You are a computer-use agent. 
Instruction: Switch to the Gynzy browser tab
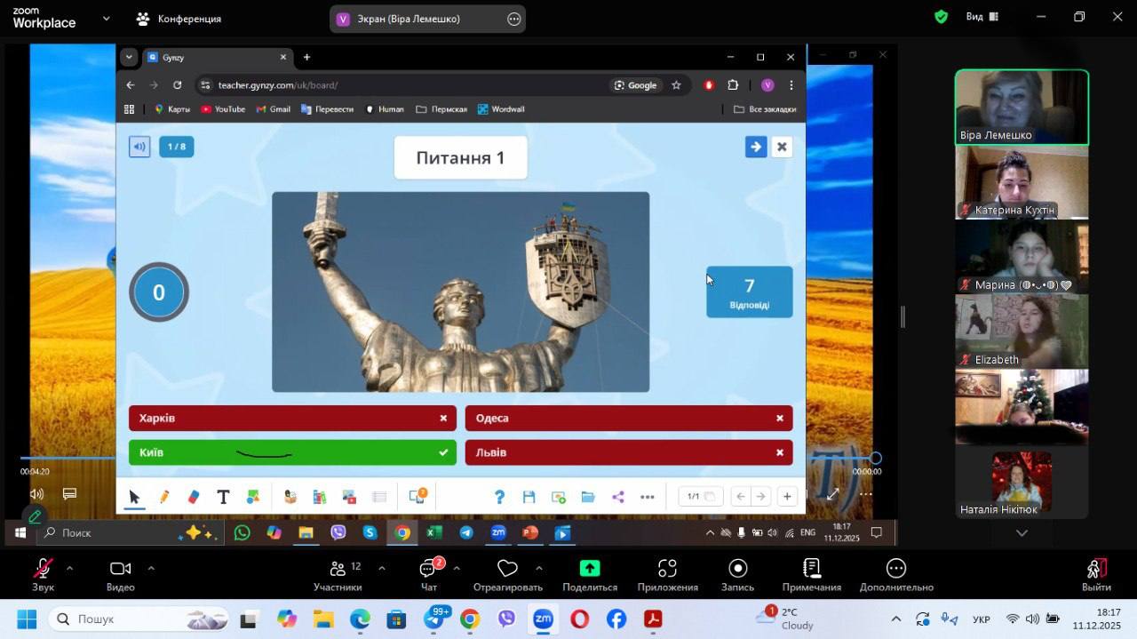pyautogui.click(x=213, y=57)
